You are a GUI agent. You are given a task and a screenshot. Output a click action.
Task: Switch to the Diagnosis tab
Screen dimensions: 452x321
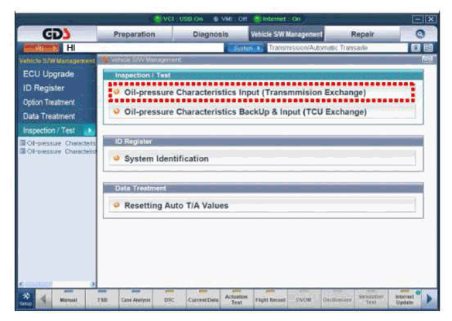[x=211, y=34]
